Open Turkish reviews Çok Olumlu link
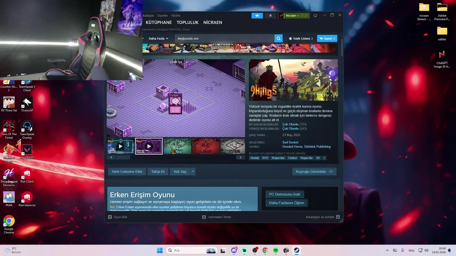The width and height of the screenshot is (456, 256). coord(290,129)
